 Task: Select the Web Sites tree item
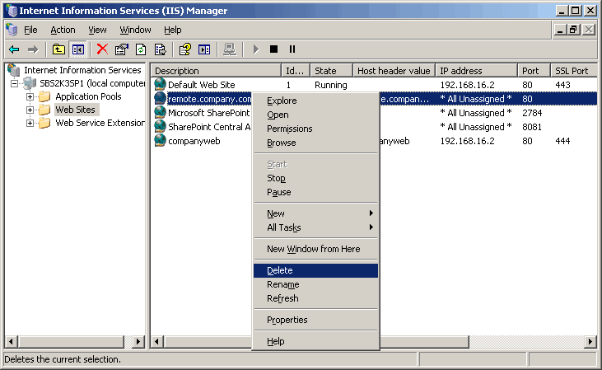tap(75, 110)
